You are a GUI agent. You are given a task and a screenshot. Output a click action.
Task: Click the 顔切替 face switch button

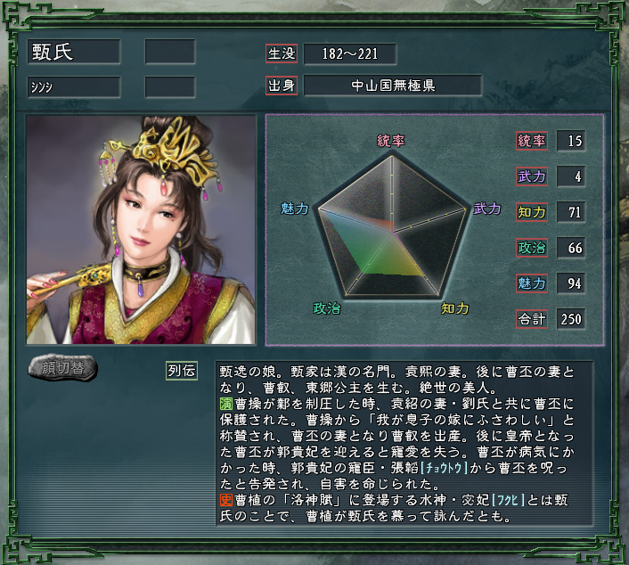click(x=62, y=367)
